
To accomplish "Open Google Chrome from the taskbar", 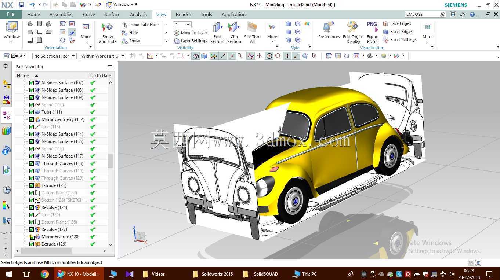I will 44,274.
